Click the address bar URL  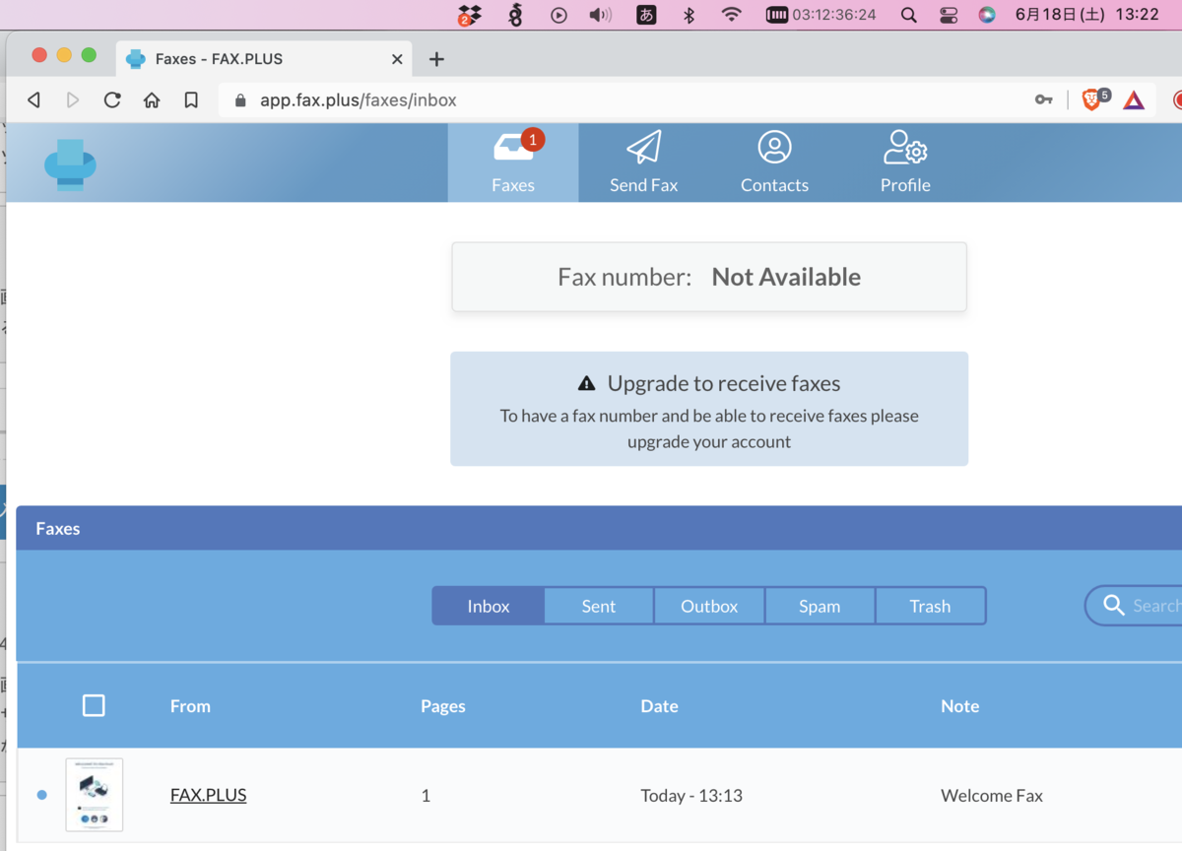(359, 99)
